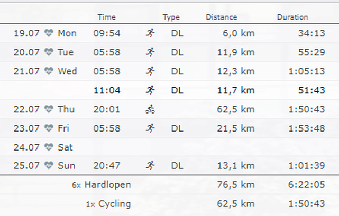Click the Duration column header
The width and height of the screenshot is (339, 216).
click(292, 17)
